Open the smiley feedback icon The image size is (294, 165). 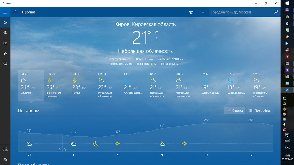[5, 64]
